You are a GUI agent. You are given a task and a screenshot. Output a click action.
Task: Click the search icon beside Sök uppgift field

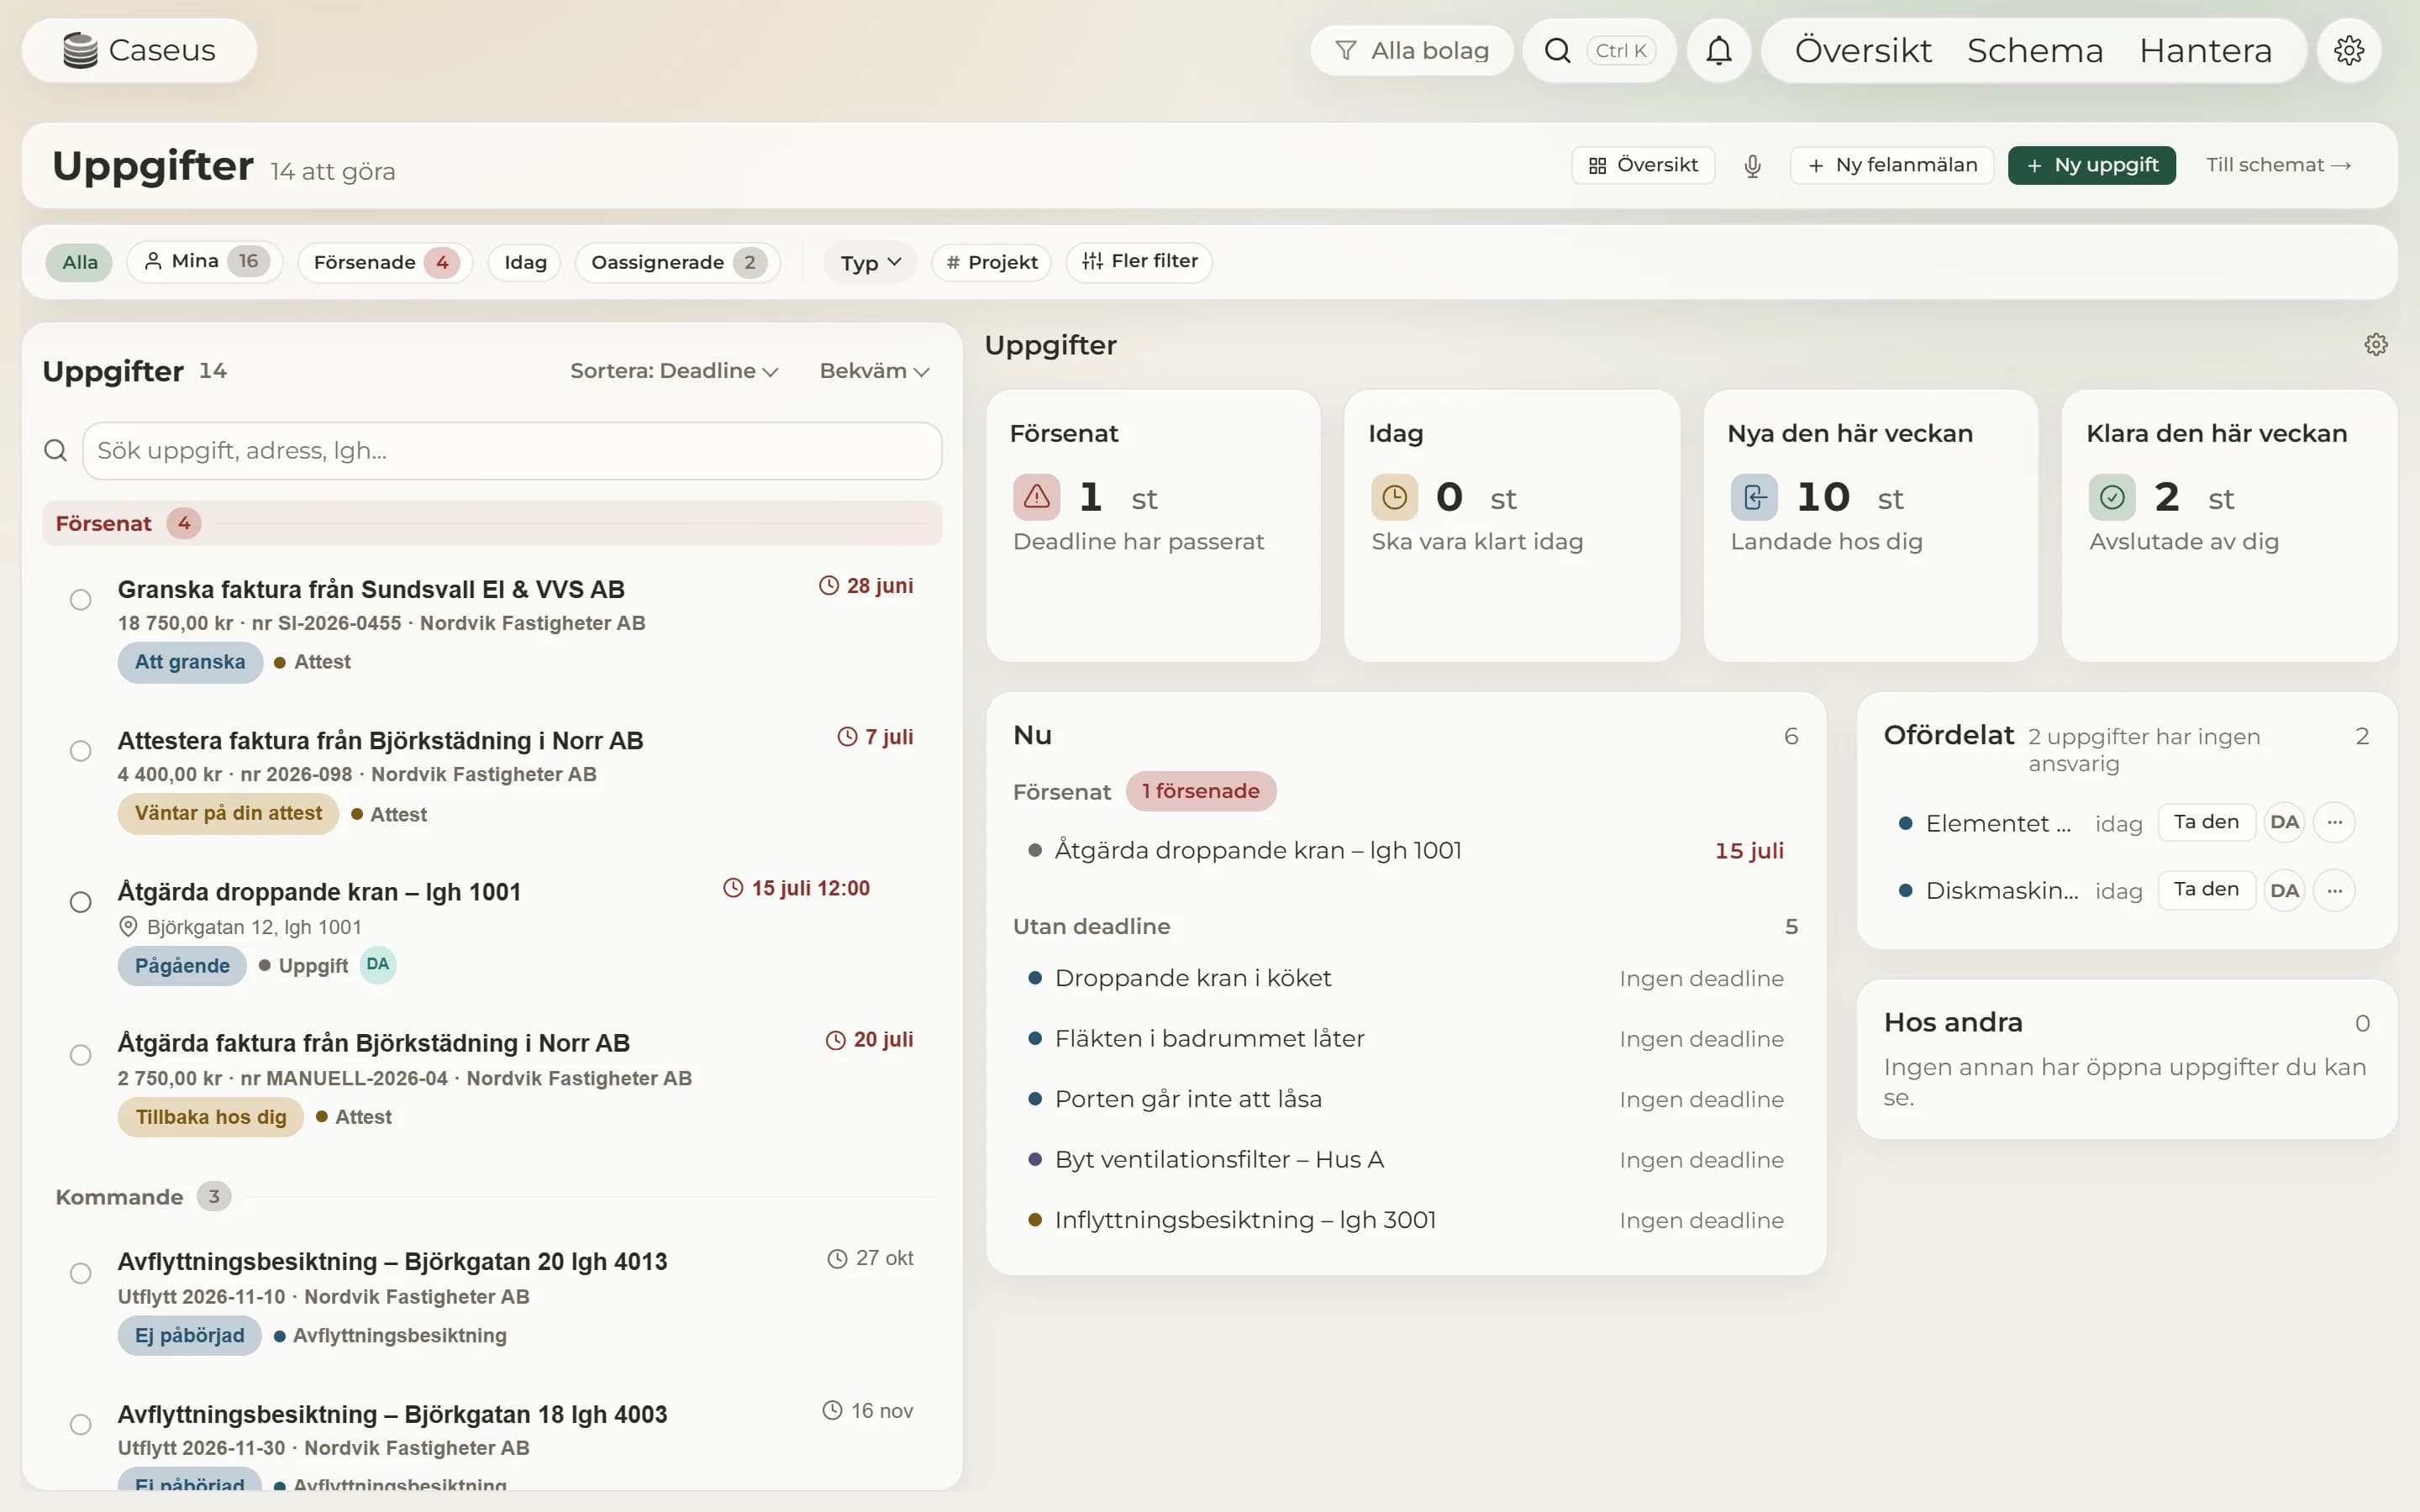(x=56, y=451)
